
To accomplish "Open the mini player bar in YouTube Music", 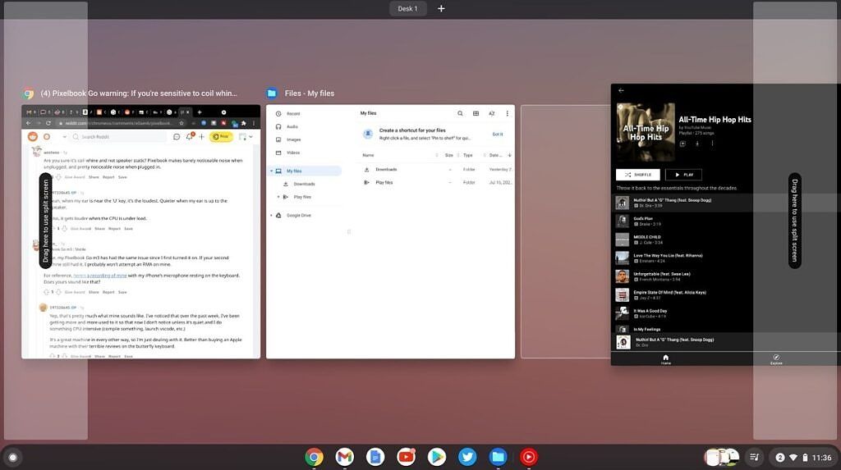I will pos(726,342).
